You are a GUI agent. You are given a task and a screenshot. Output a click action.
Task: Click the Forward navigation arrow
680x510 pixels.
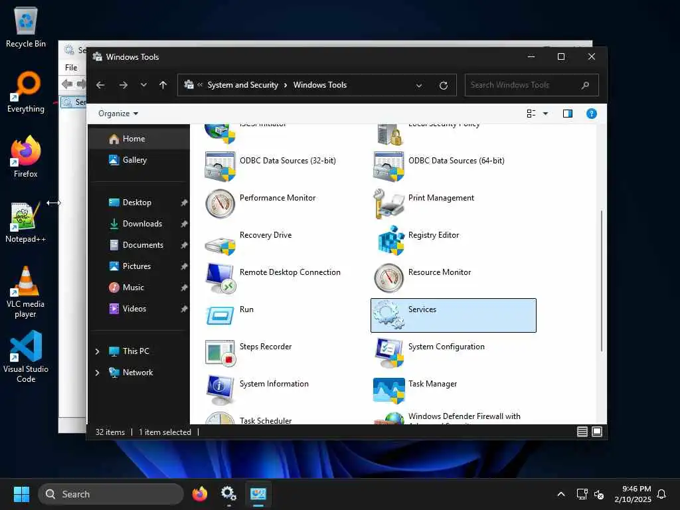click(124, 85)
